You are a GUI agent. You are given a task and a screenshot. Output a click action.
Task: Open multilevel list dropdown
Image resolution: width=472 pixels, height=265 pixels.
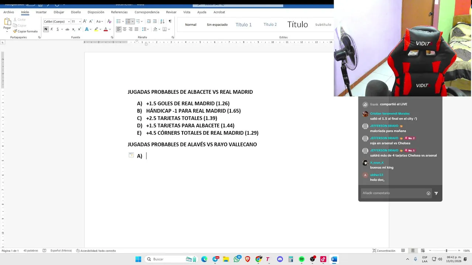(142, 21)
